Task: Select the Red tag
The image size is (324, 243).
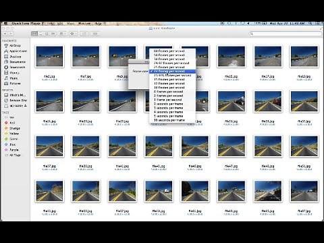Action: [x=9, y=123]
